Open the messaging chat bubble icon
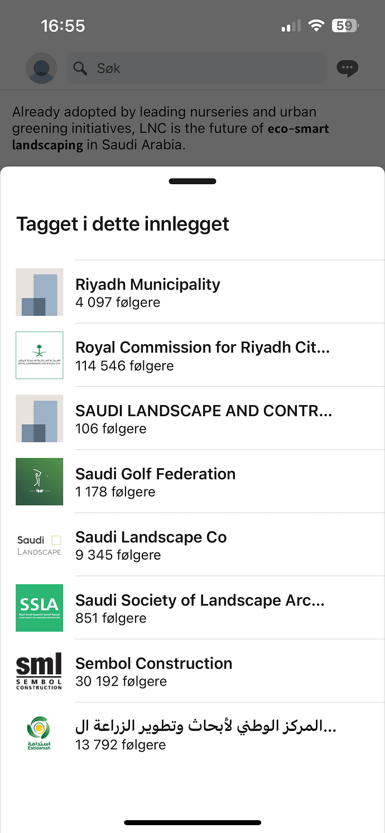Image resolution: width=385 pixels, height=833 pixels. coord(348,69)
